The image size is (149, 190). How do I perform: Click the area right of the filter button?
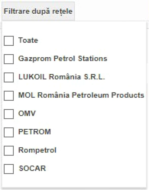[x=112, y=11]
